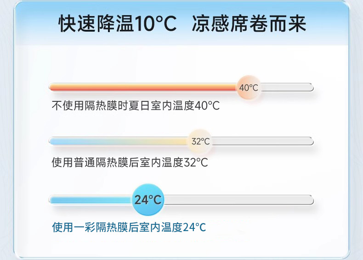Viewport: 363px width, 260px height.
Task: Click the caption 使用普通隔热膜后室内温度32°C
Action: 130,162
